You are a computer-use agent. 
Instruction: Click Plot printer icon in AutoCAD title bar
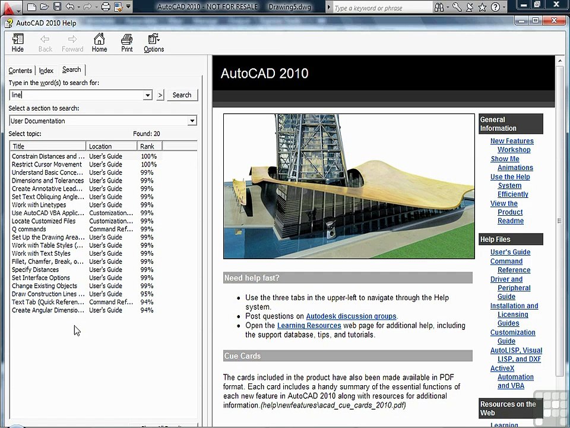(x=106, y=7)
